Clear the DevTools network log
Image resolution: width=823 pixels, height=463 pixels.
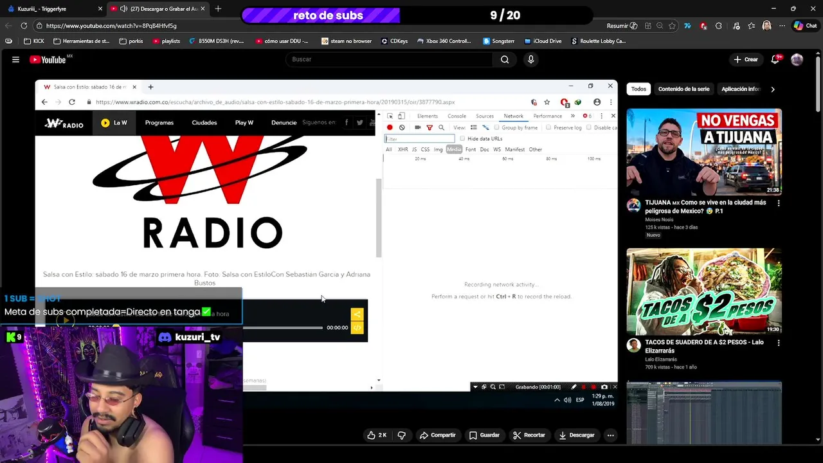[402, 127]
